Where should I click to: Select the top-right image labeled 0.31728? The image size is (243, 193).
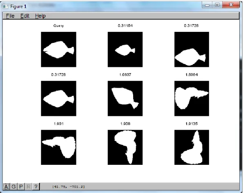tap(192, 49)
